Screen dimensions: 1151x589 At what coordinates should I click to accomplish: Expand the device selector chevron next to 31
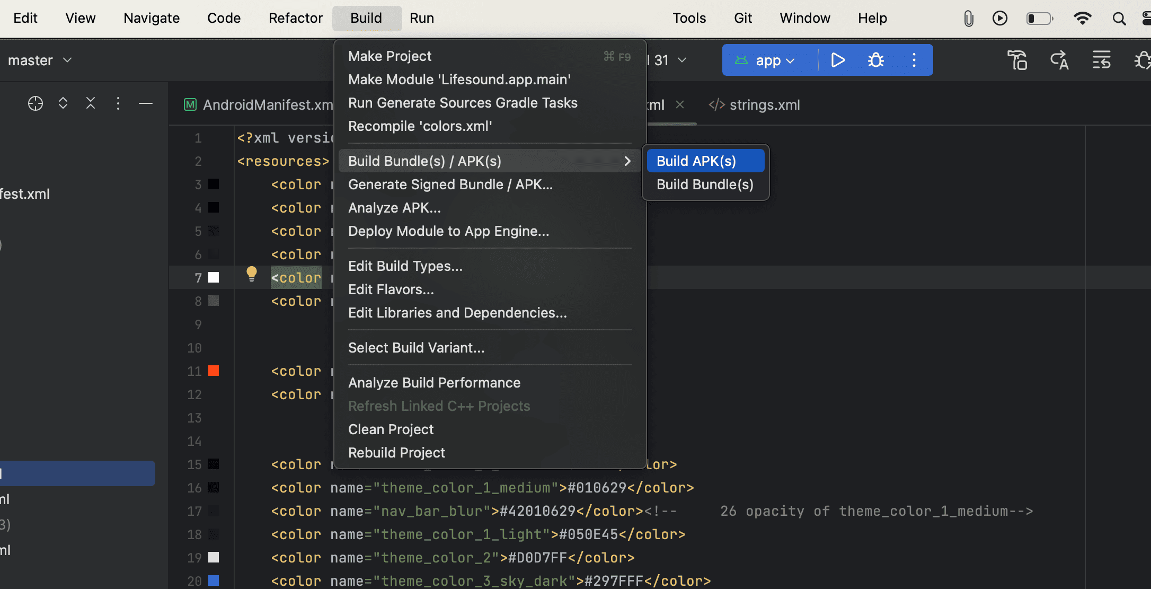tap(683, 60)
